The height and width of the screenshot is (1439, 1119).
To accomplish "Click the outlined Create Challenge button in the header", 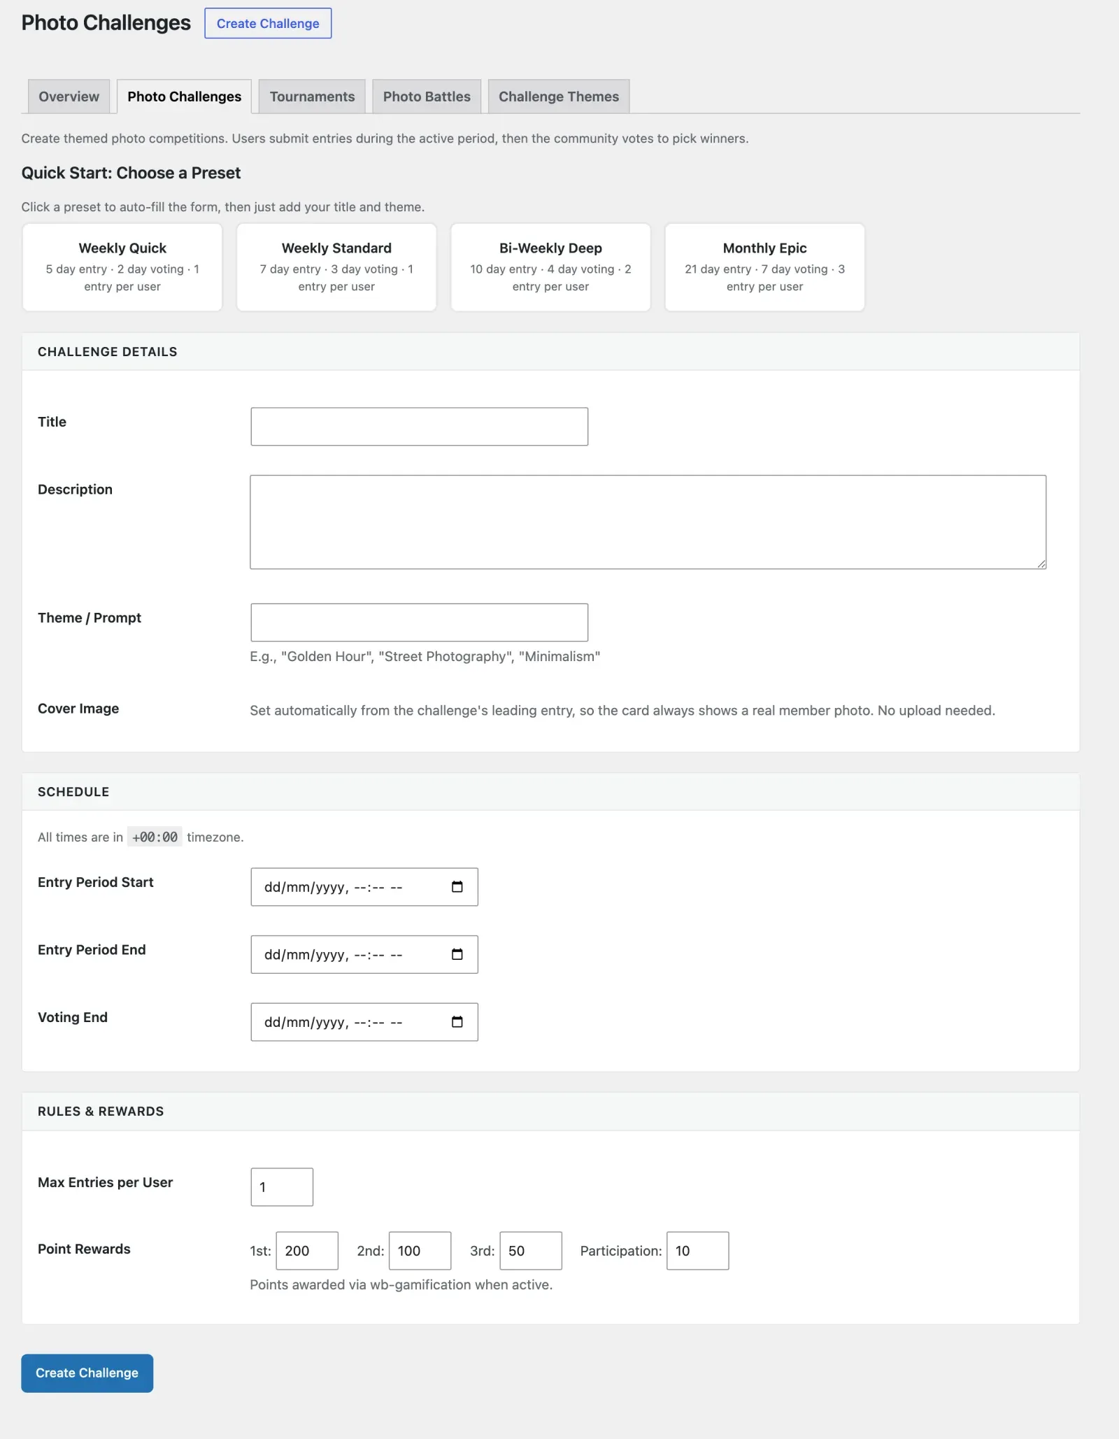I will (268, 23).
